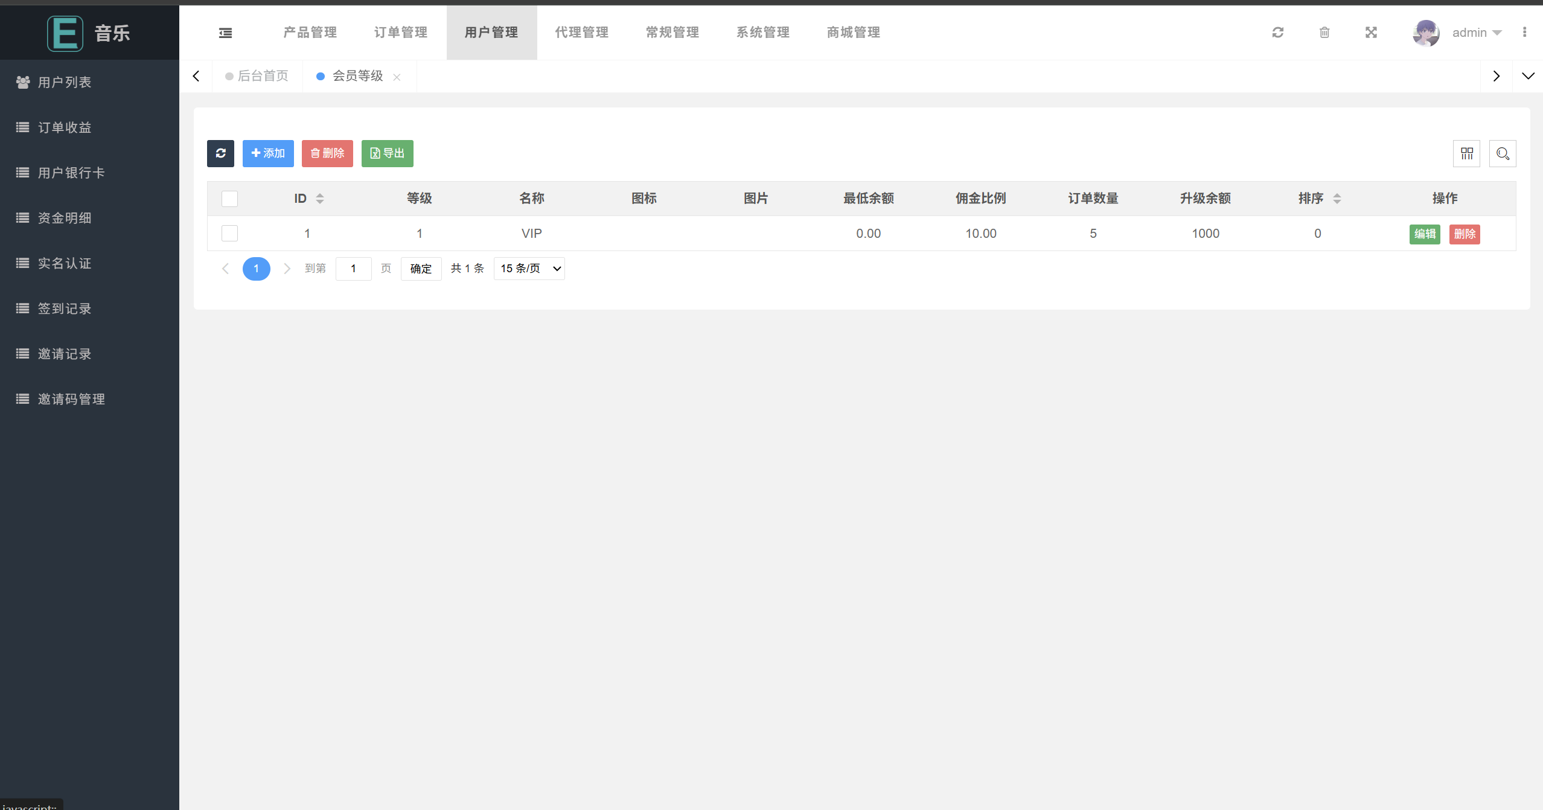Go to the next page arrow in pagination
Screen dimensions: 1543x810
[287, 269]
